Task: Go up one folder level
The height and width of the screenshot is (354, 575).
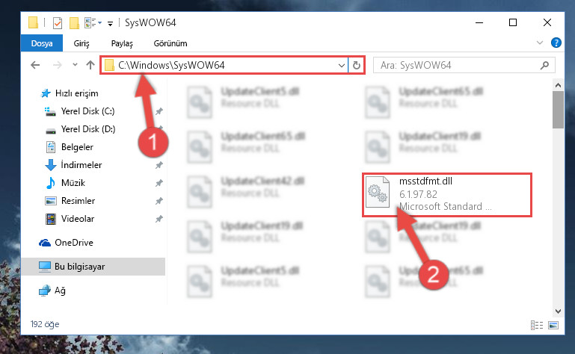Action: tap(90, 65)
